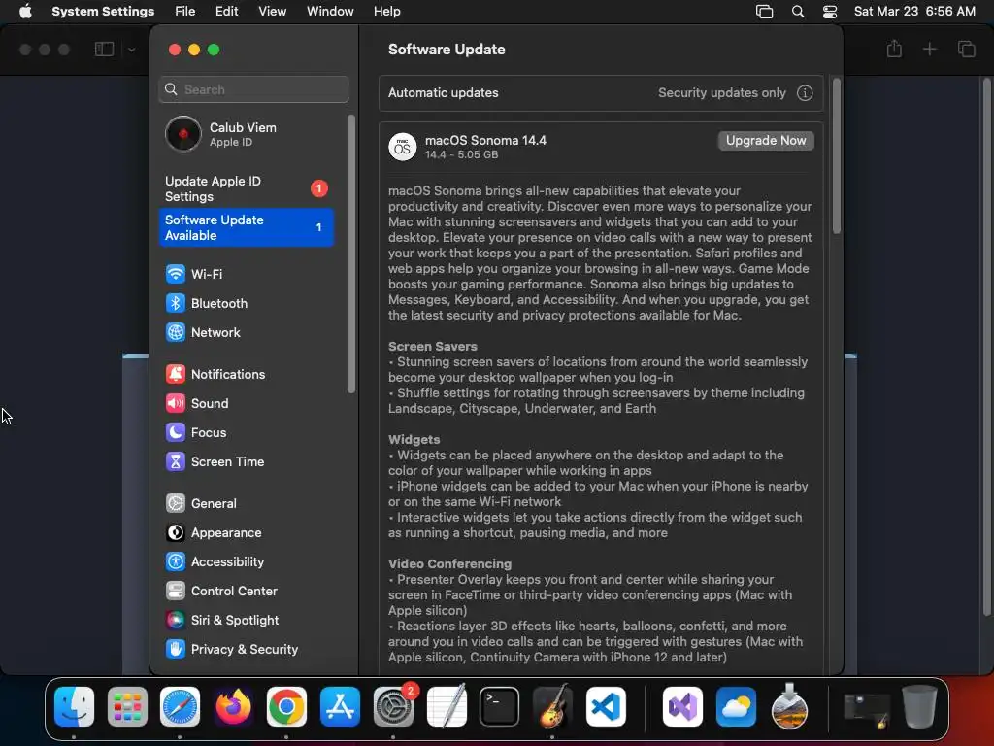This screenshot has height=746, width=994.
Task: Open the Window menu
Action: click(x=330, y=12)
